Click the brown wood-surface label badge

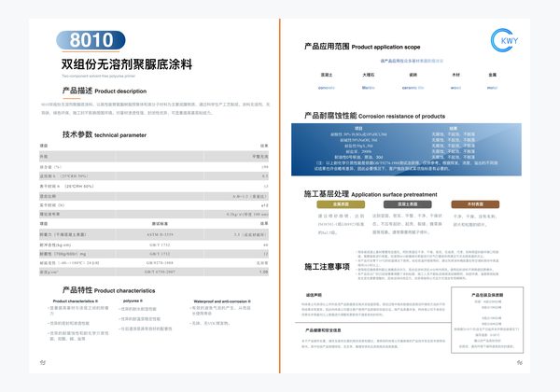coord(475,204)
